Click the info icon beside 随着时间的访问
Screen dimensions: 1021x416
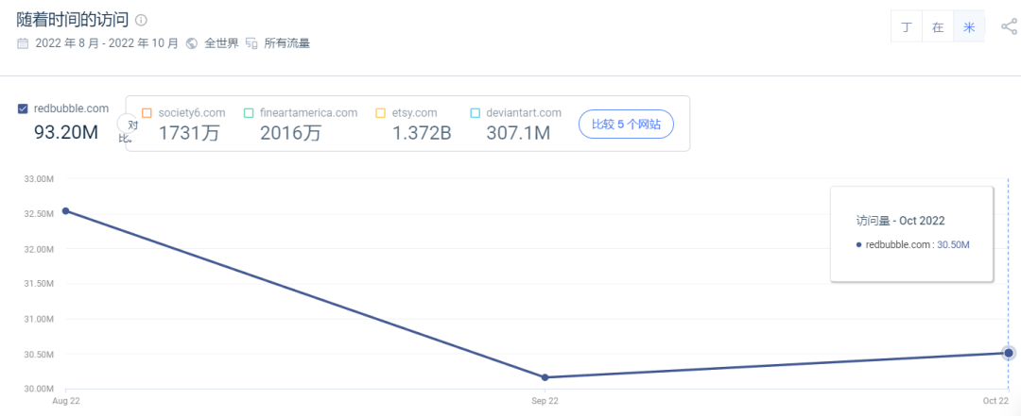[141, 20]
